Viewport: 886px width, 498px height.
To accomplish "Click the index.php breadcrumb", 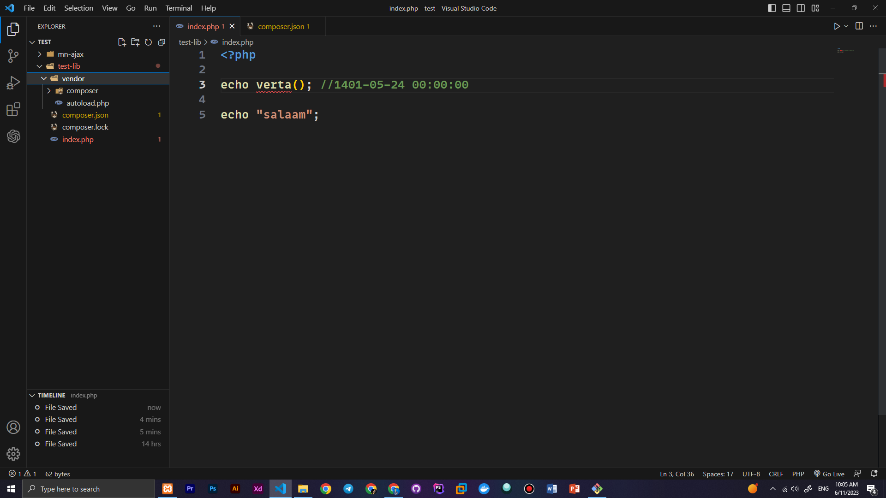I will (x=238, y=42).
